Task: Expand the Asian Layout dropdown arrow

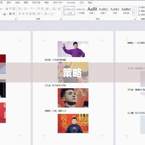Action: coord(50,9)
